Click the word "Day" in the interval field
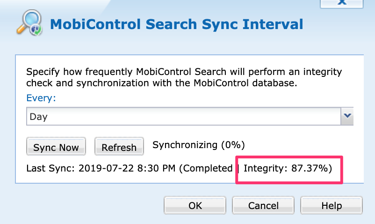 [x=38, y=116]
